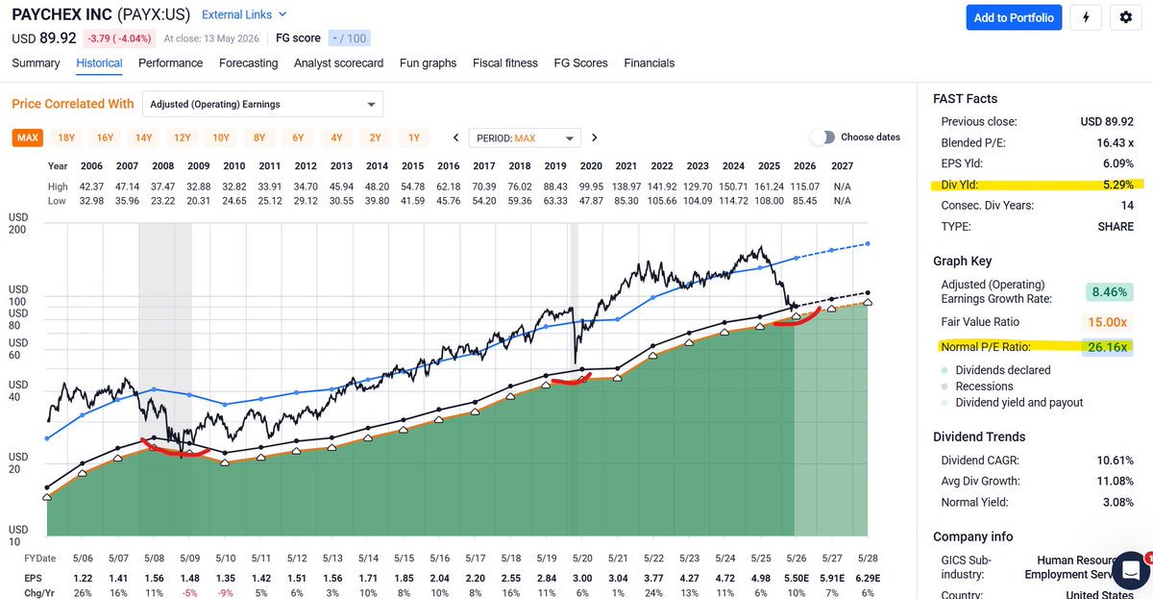
Task: Click the 15.00x Fair Value Ratio swatch
Action: click(1109, 322)
